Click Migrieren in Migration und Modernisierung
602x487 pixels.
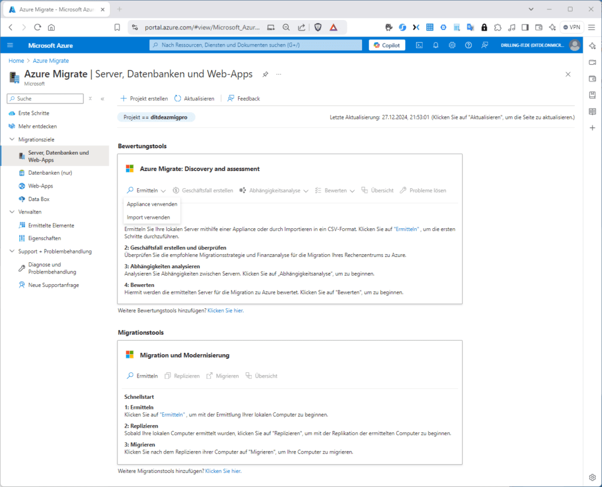coord(222,376)
